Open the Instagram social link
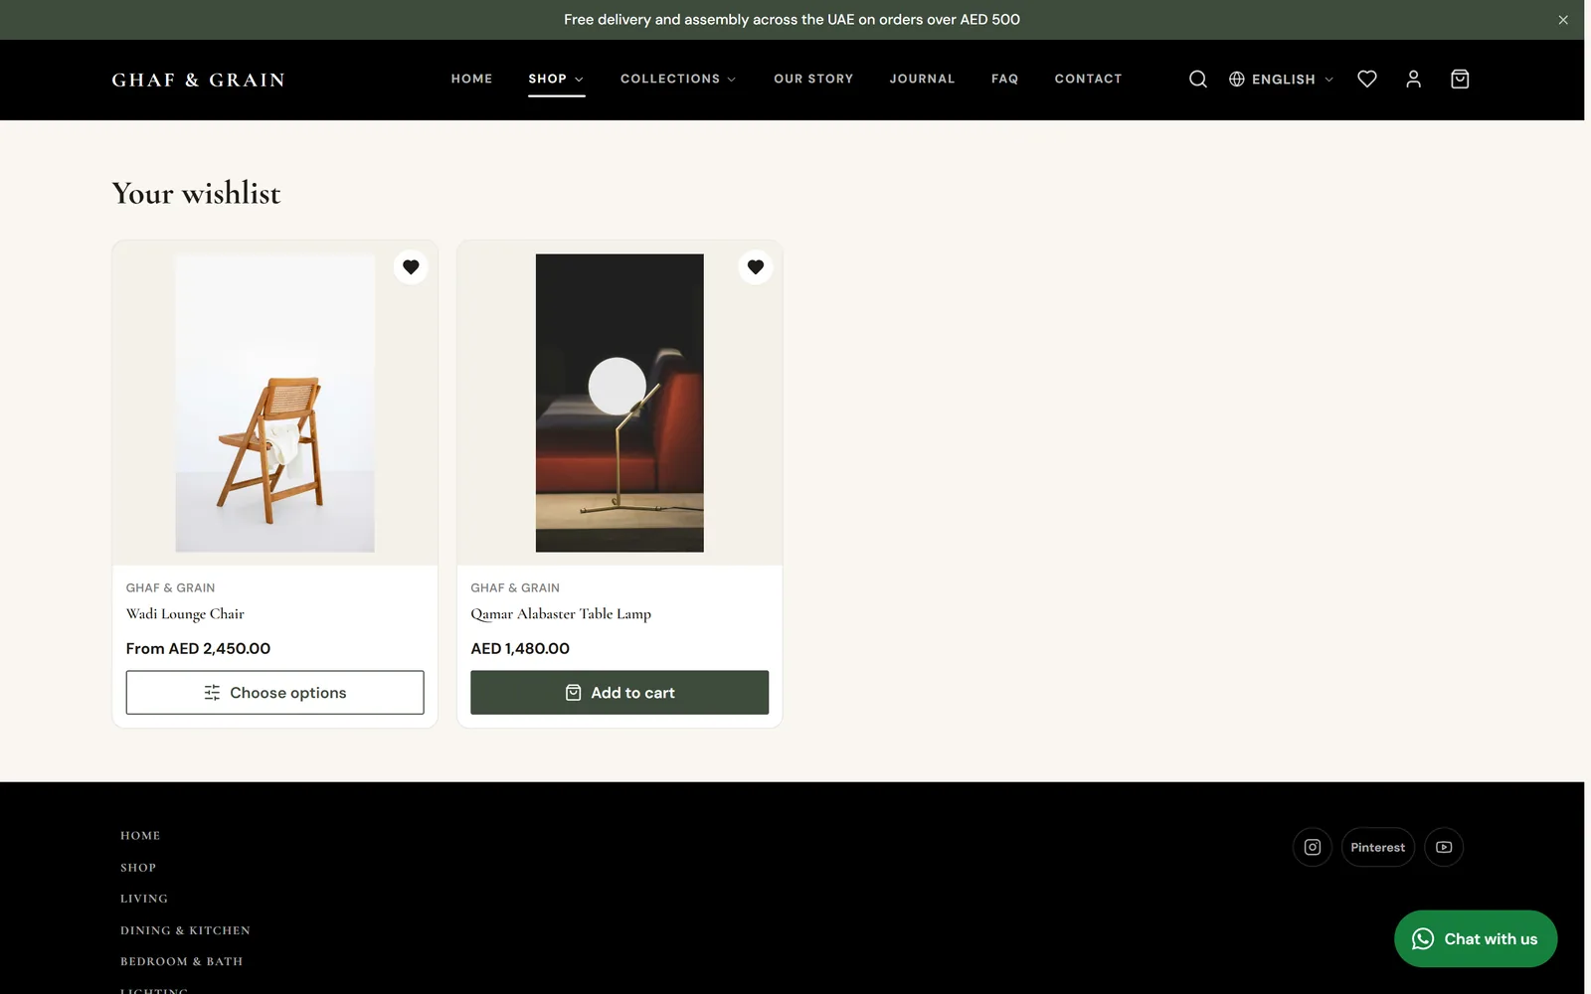This screenshot has height=994, width=1591. click(1313, 847)
